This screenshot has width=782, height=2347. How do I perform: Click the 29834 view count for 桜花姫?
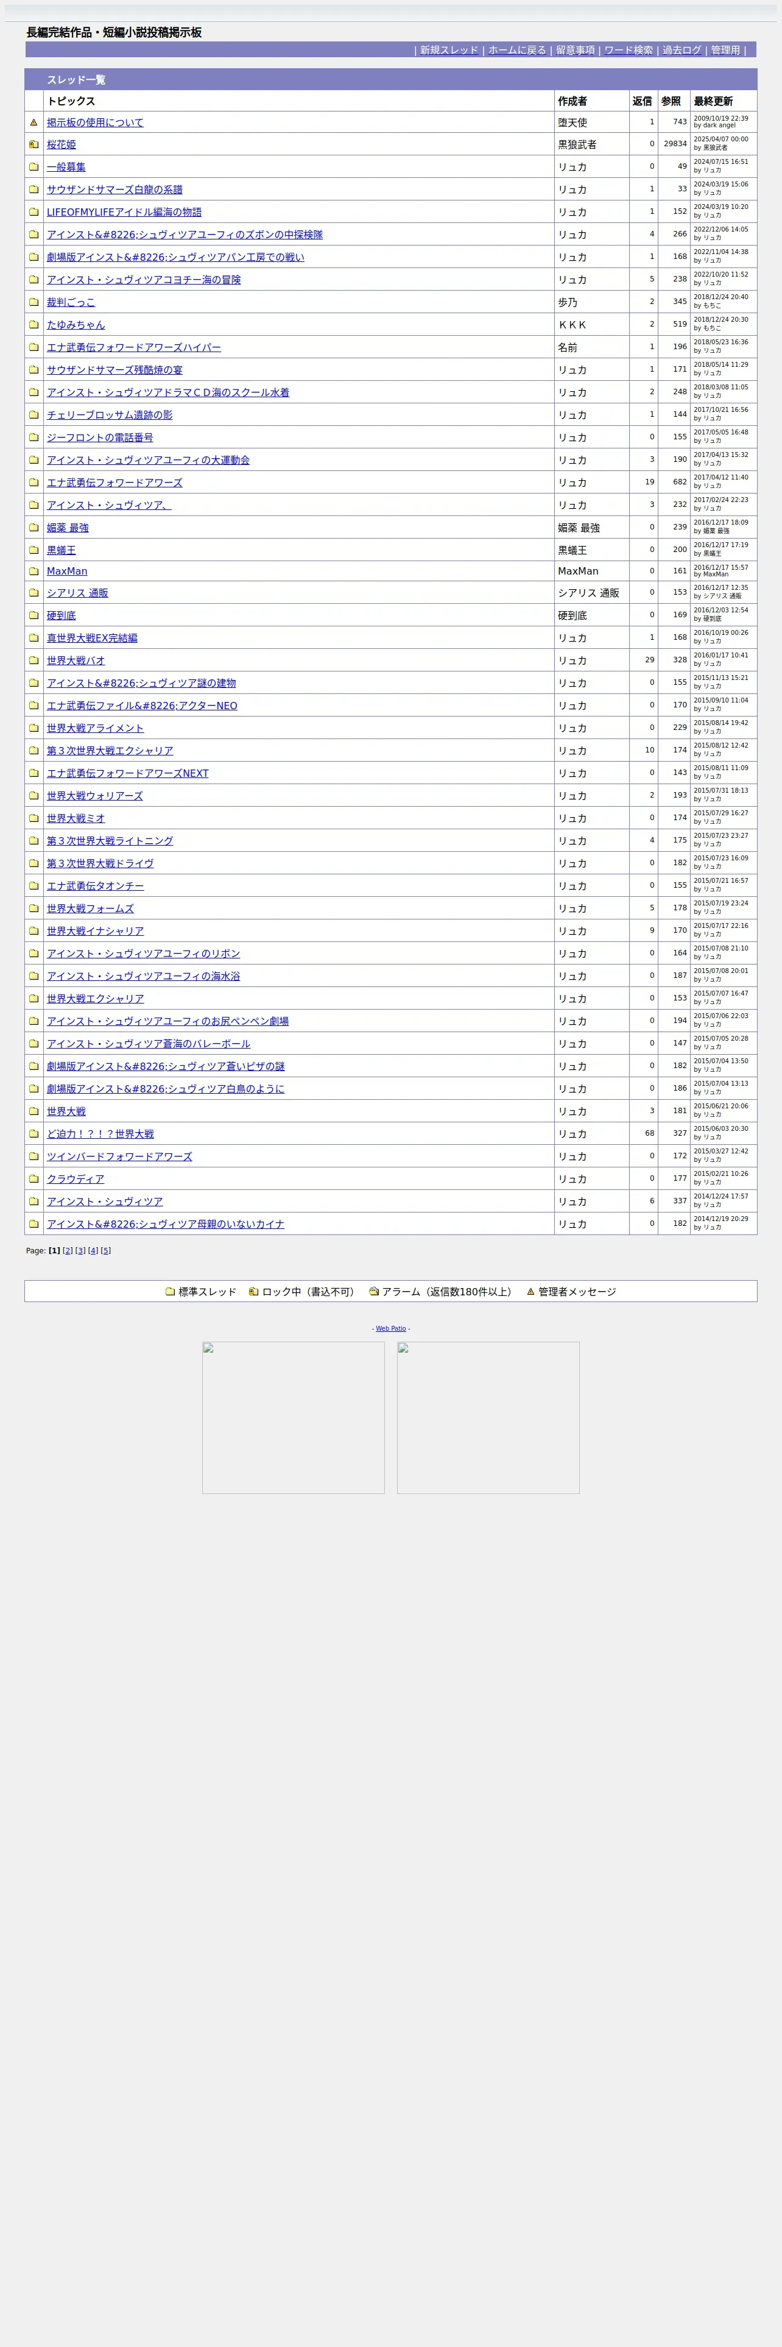tap(675, 144)
